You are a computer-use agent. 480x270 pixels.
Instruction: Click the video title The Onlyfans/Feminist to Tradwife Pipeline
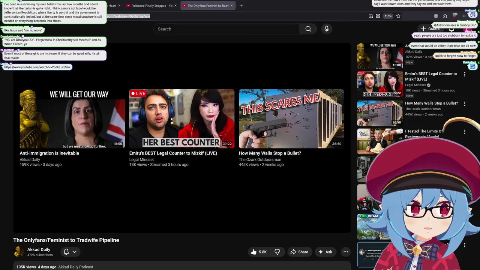click(66, 240)
